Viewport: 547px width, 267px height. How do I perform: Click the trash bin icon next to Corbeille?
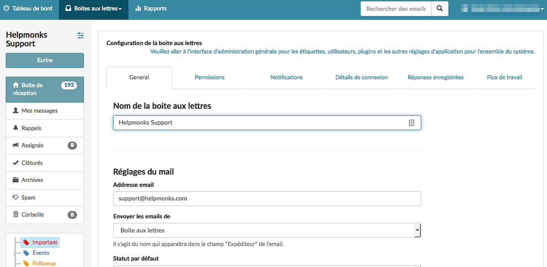click(x=15, y=215)
